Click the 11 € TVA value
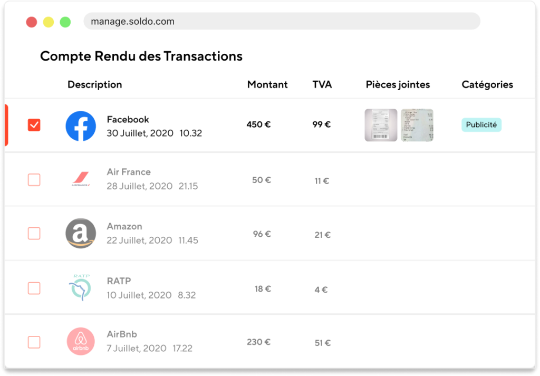 click(x=322, y=181)
